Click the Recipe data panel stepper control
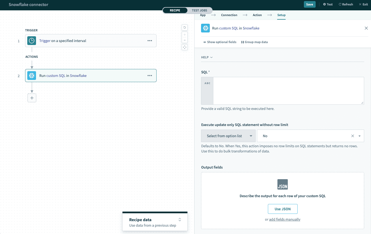Screen dimensions: 371x234 pyautogui.click(x=180, y=219)
